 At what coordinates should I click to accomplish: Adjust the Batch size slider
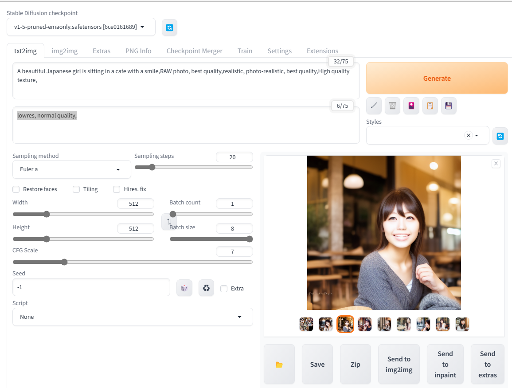click(x=211, y=239)
